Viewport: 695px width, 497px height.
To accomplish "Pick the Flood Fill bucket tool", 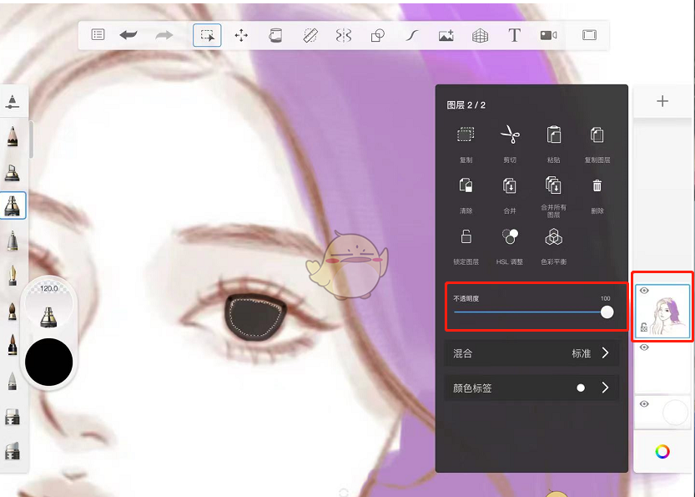I will [x=275, y=35].
